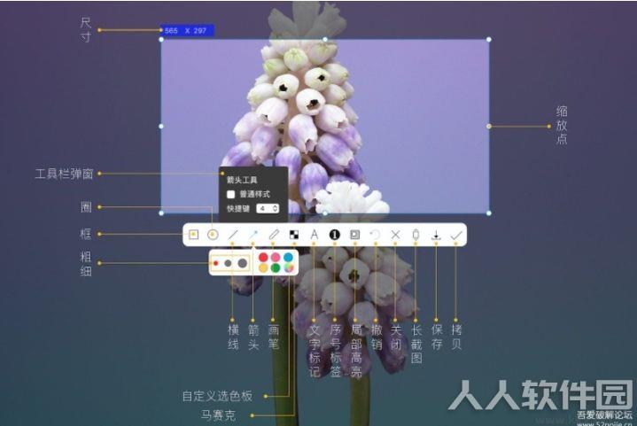
Task: Enable the 普通样式 checkbox
Action: tap(230, 195)
